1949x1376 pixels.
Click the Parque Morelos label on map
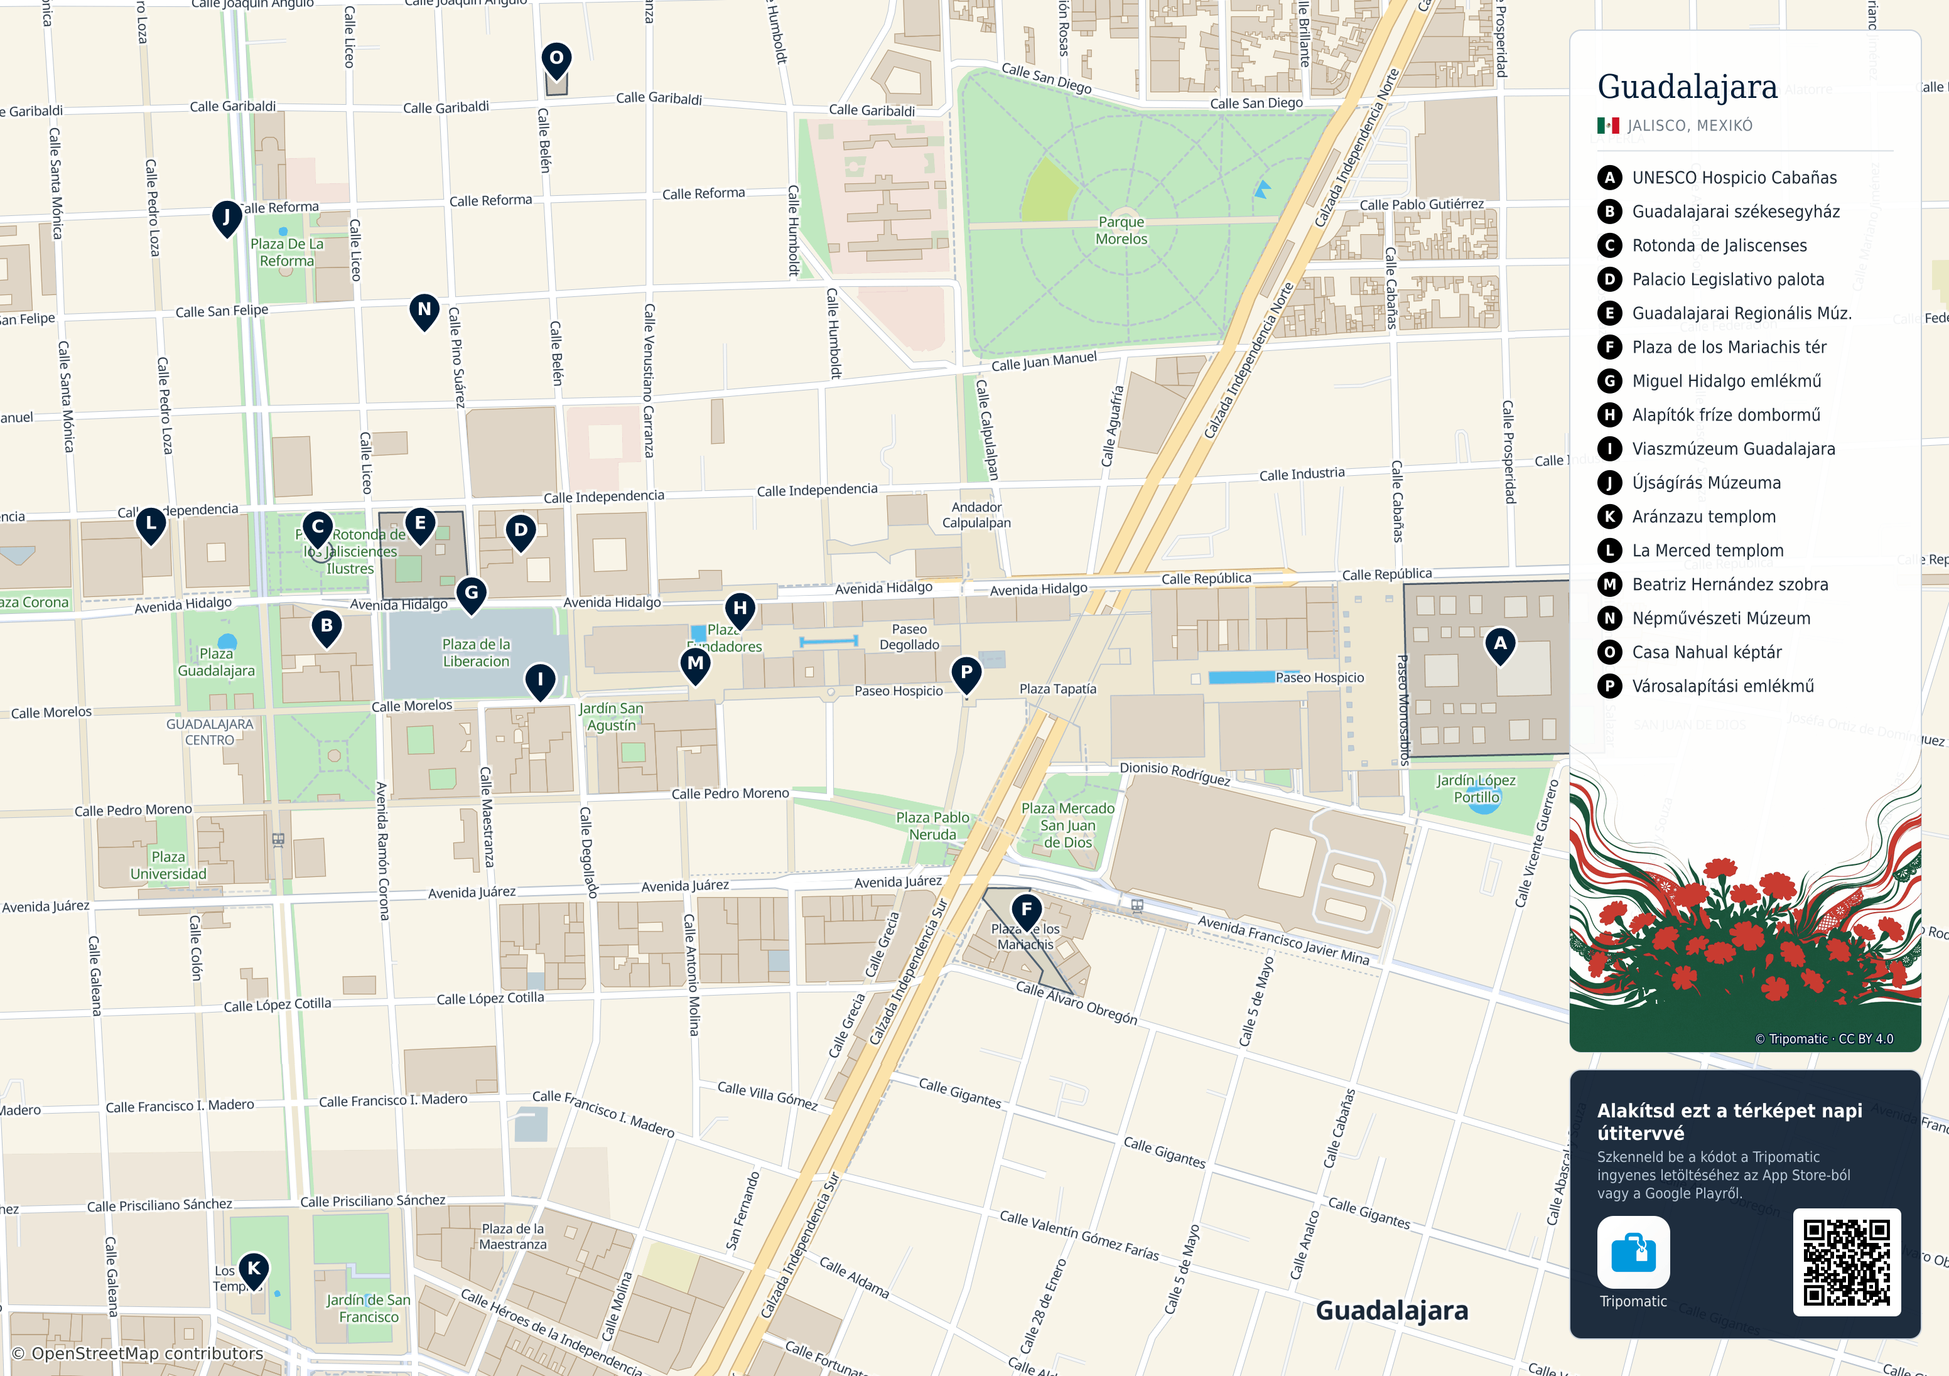pyautogui.click(x=1121, y=230)
